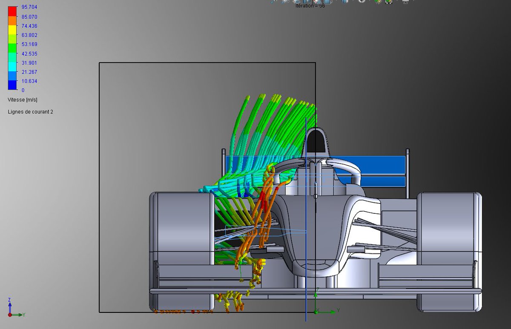
Task: Click the Itération counter text
Action: [x=310, y=6]
